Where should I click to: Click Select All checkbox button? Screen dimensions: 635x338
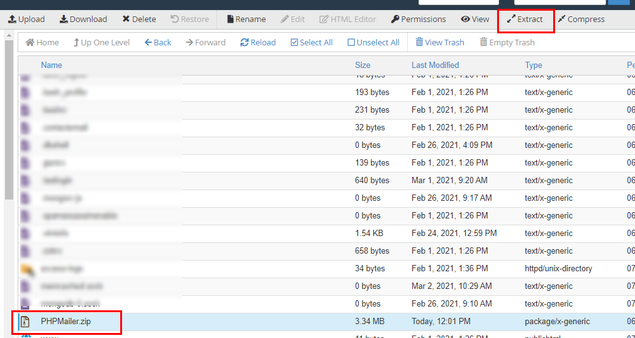click(x=312, y=43)
